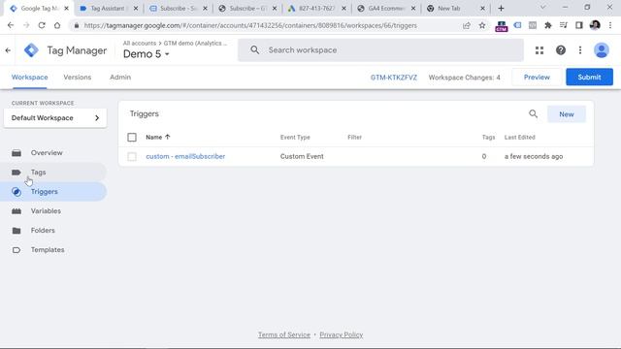Open the Help question mark icon
Screen dimensions: 621x349
tap(561, 50)
